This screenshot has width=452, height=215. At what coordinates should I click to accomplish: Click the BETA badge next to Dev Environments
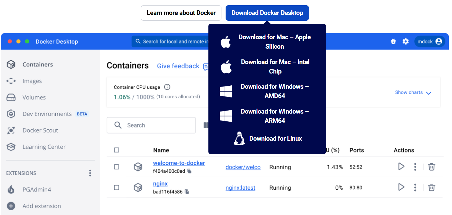(82, 114)
